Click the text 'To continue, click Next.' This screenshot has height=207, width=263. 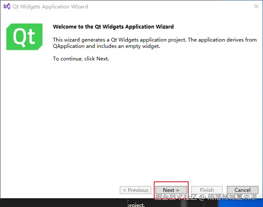coord(81,59)
